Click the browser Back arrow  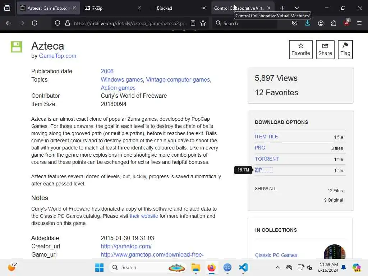[x=9, y=23]
